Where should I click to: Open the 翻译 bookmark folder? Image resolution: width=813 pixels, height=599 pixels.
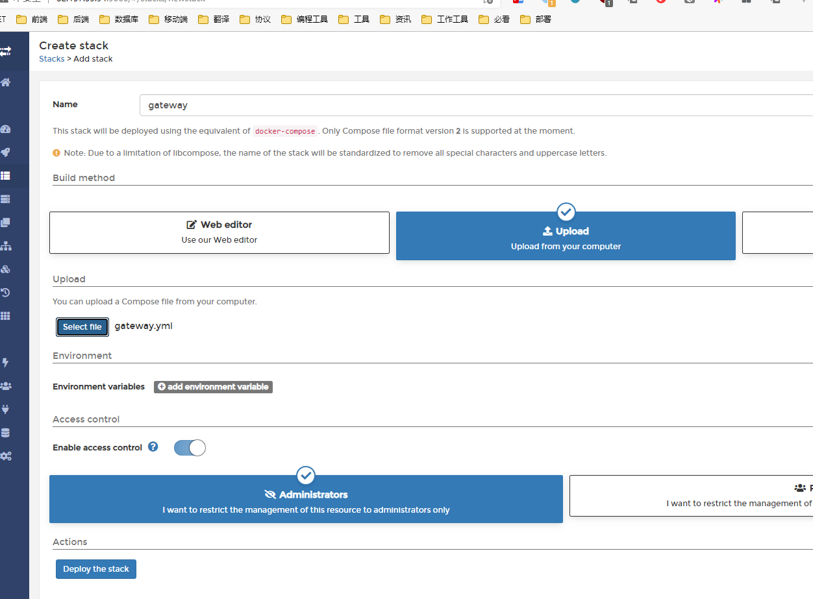point(214,19)
